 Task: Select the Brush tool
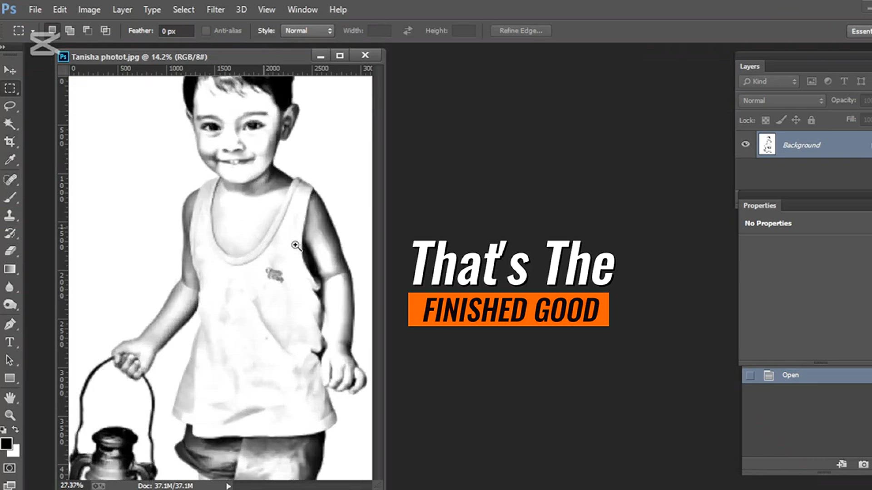point(10,198)
